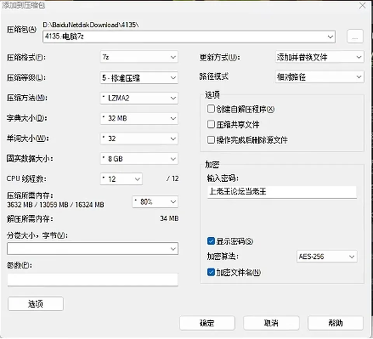Open the 加密算法 dropdown showing AES-256
The height and width of the screenshot is (339, 373).
pyautogui.click(x=327, y=257)
